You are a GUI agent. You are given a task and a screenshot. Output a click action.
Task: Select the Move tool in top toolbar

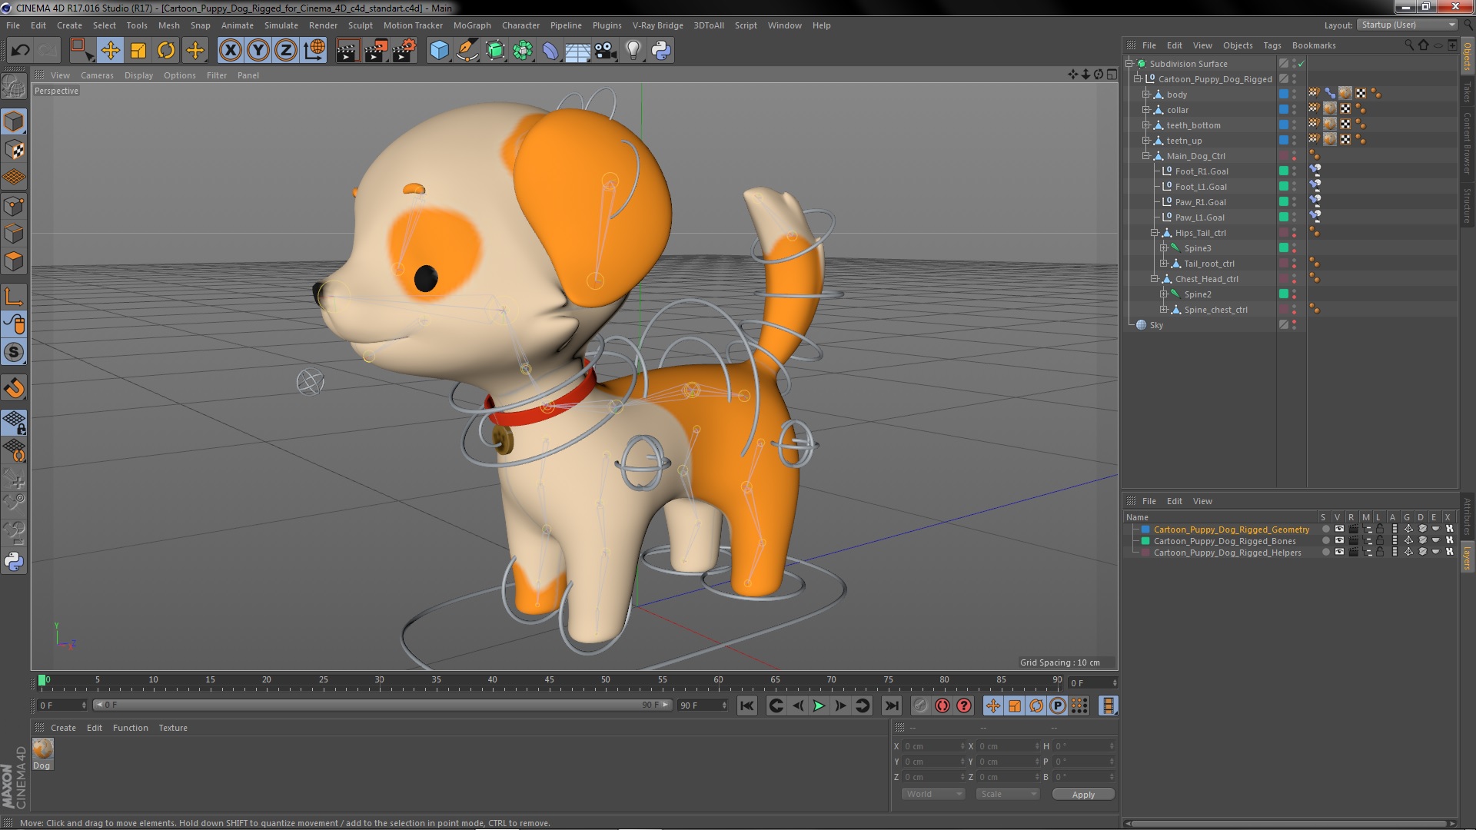110,51
